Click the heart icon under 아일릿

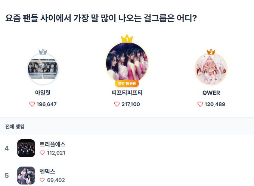click(32, 104)
